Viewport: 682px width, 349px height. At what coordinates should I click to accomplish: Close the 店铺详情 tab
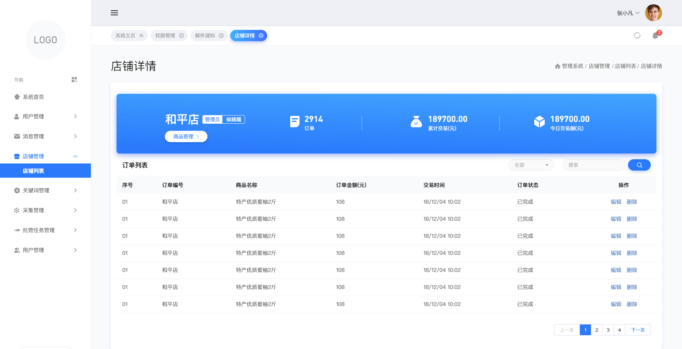261,36
